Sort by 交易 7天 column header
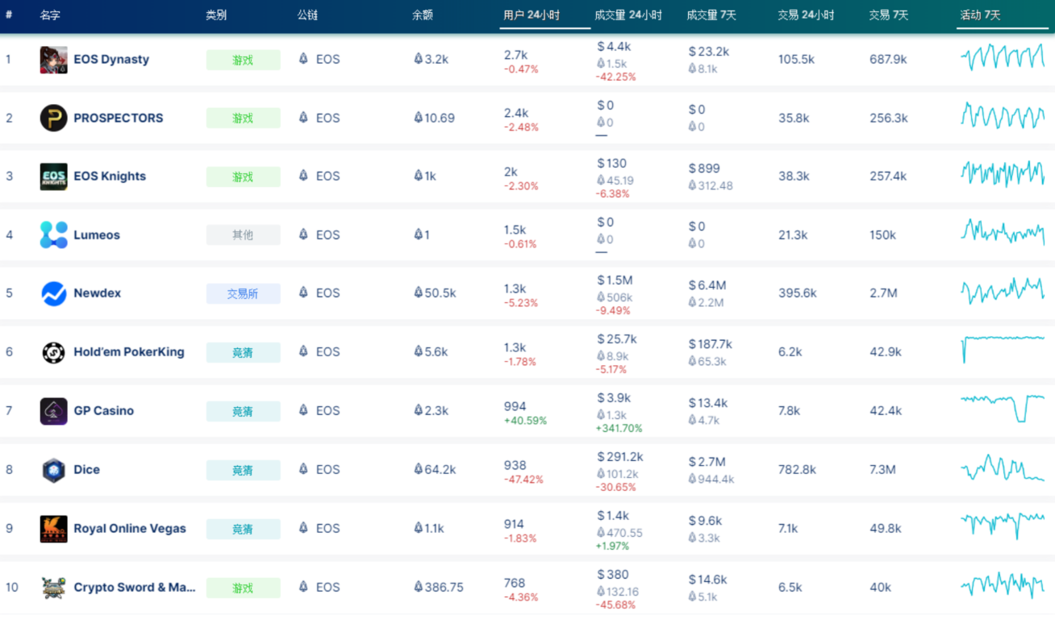Image resolution: width=1055 pixels, height=619 pixels. click(889, 15)
